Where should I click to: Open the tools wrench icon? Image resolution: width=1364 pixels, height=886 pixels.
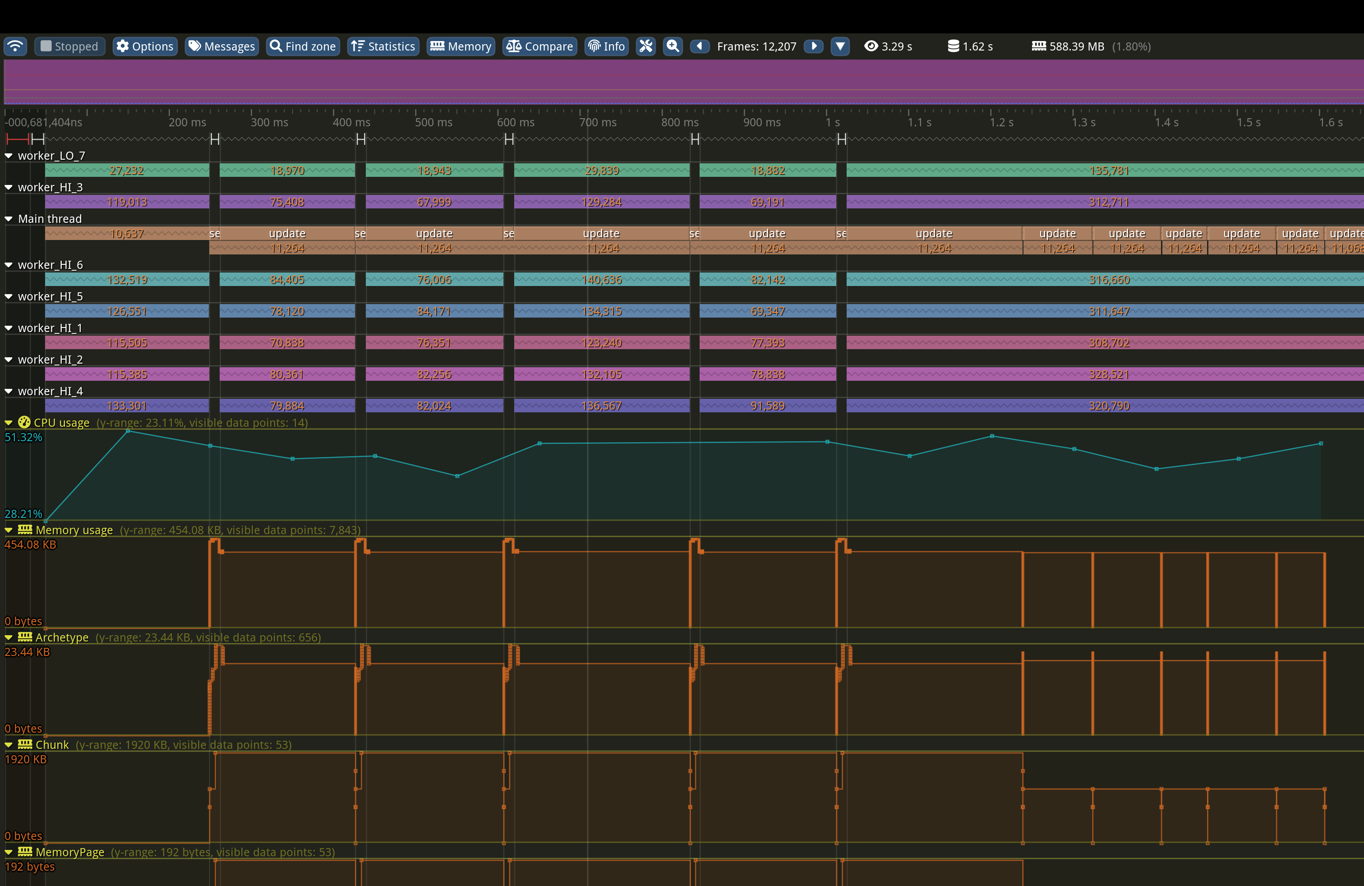(x=646, y=46)
